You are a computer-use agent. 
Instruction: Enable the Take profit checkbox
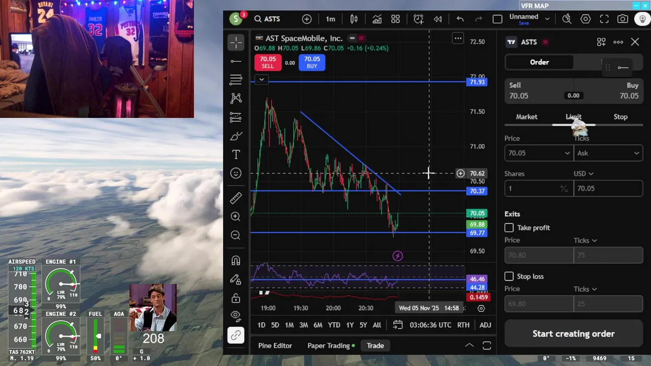(509, 228)
